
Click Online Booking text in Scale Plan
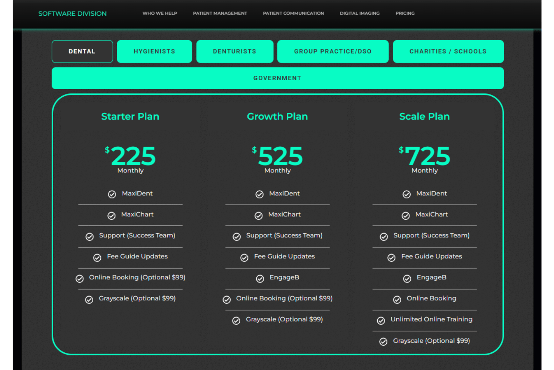[432, 298]
